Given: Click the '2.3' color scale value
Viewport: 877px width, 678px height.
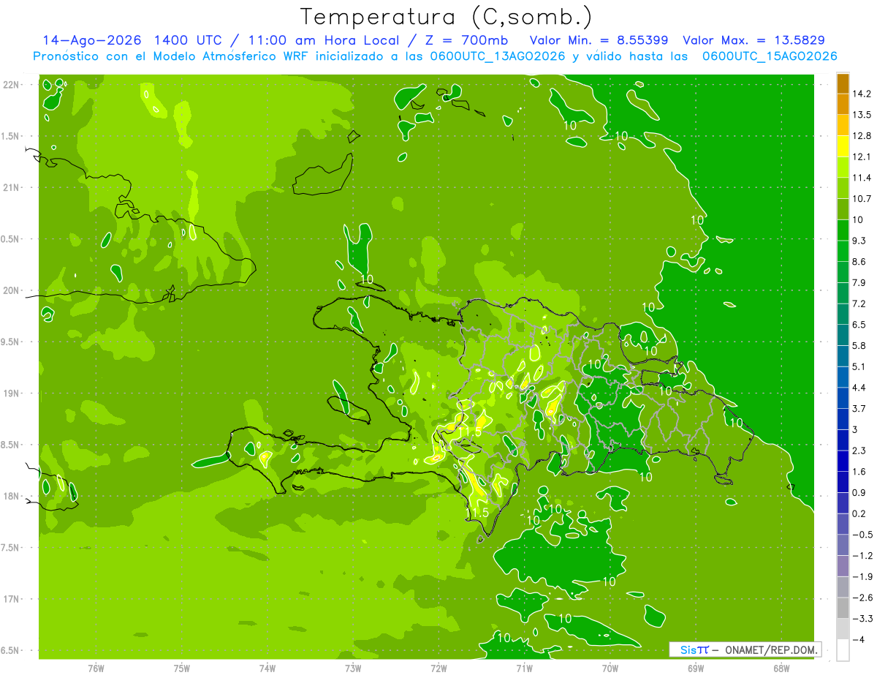Looking at the screenshot, I should [x=859, y=451].
